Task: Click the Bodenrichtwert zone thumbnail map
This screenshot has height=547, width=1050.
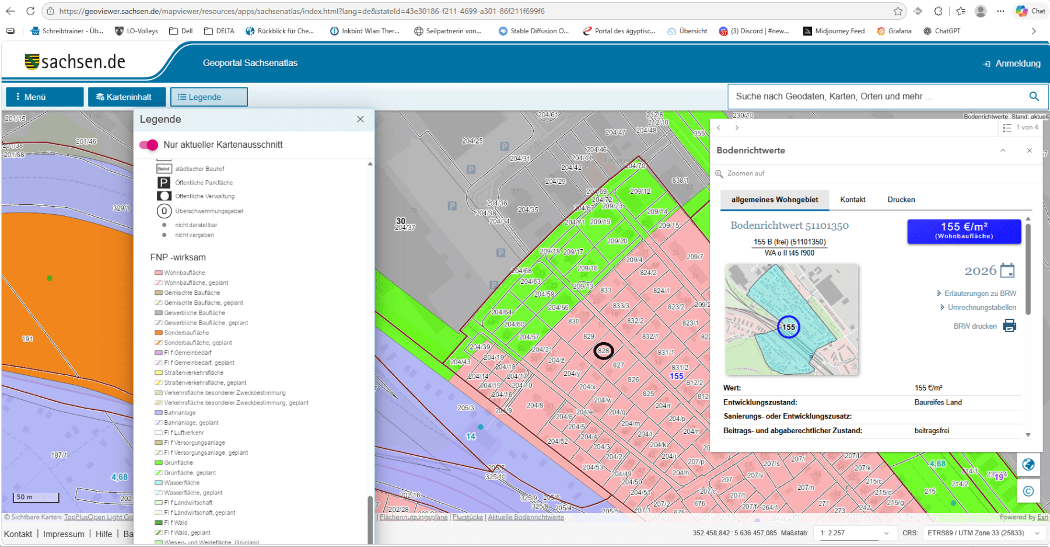Action: pos(792,319)
